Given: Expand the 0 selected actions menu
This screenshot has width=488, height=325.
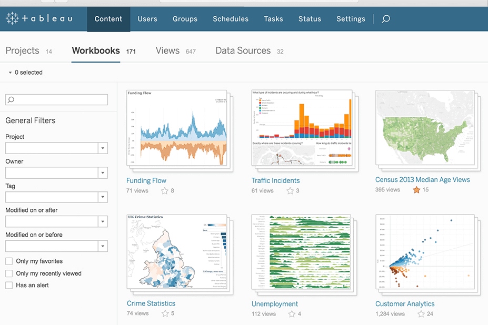Looking at the screenshot, I should click(25, 73).
